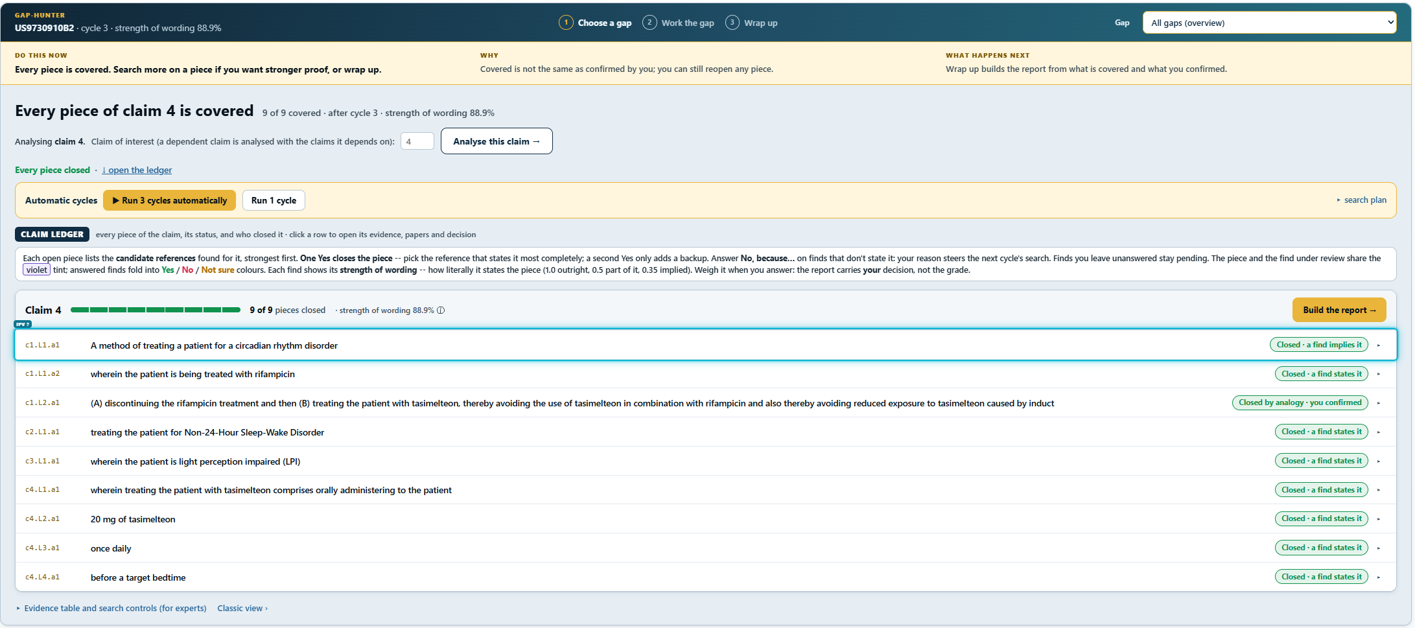1415x628 pixels.
Task: Go to step 3 Wrap up
Action: click(x=751, y=23)
